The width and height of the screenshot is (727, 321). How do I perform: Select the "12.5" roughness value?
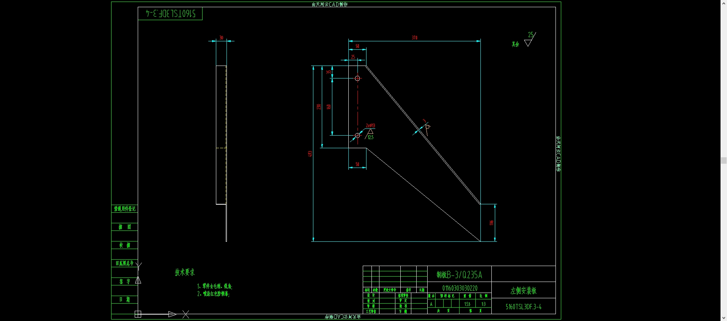click(x=370, y=137)
